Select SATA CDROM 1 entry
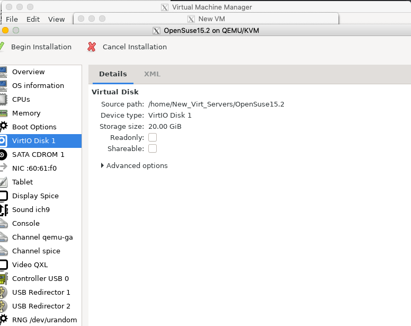The width and height of the screenshot is (411, 326). click(x=41, y=154)
